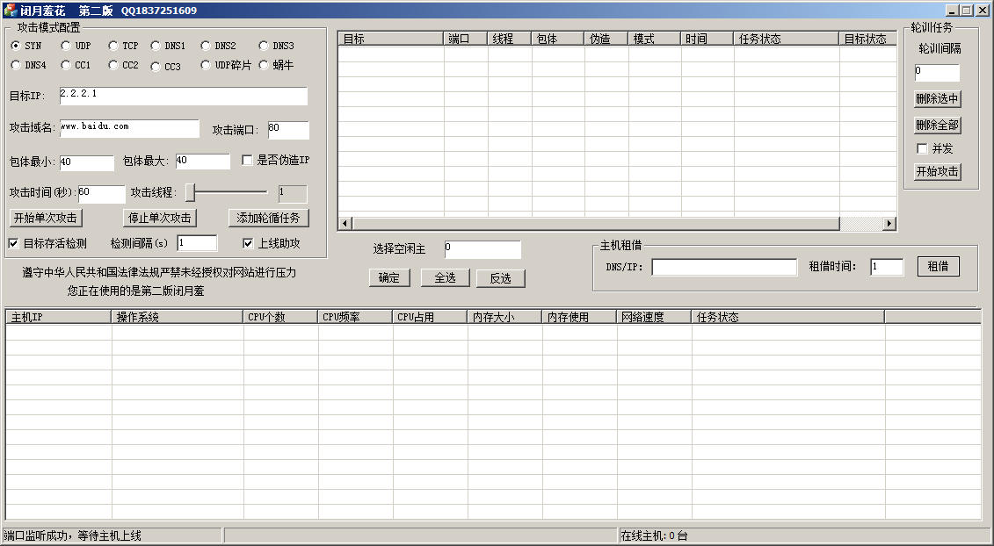Image resolution: width=994 pixels, height=546 pixels.
Task: Pick the 蜗牛 mode radio button
Action: coord(264,65)
